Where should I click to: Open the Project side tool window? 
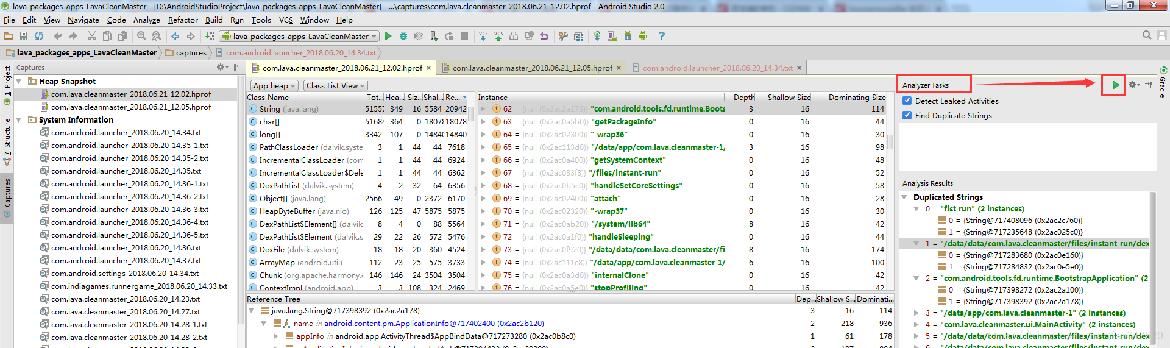click(7, 85)
